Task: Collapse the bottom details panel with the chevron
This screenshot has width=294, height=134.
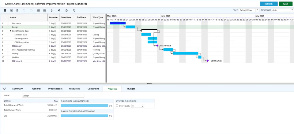Action: (5, 89)
